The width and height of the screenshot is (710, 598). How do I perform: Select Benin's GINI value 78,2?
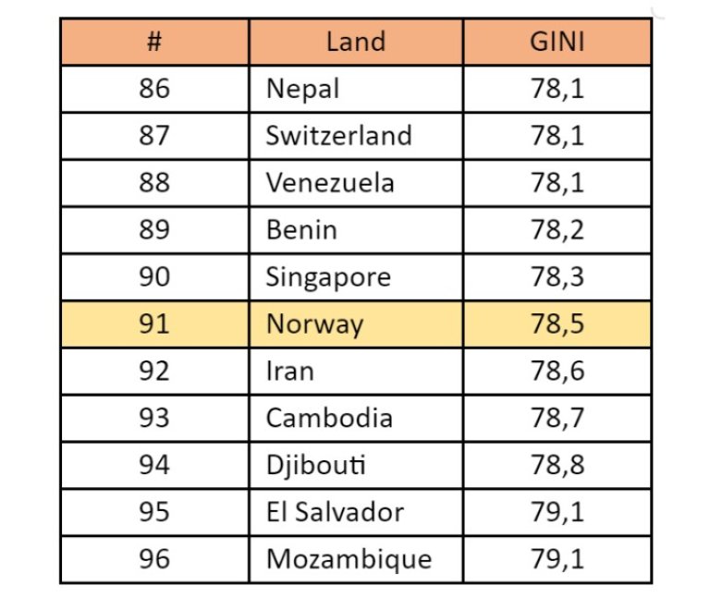[x=557, y=230]
